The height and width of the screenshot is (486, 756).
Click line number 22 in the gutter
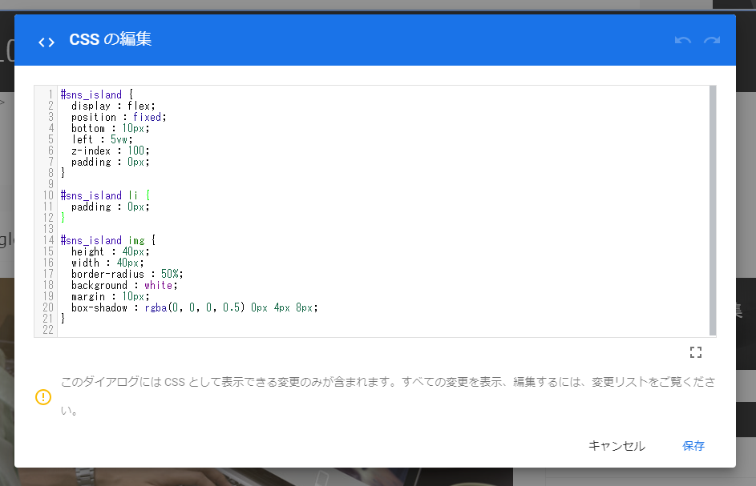(x=48, y=330)
